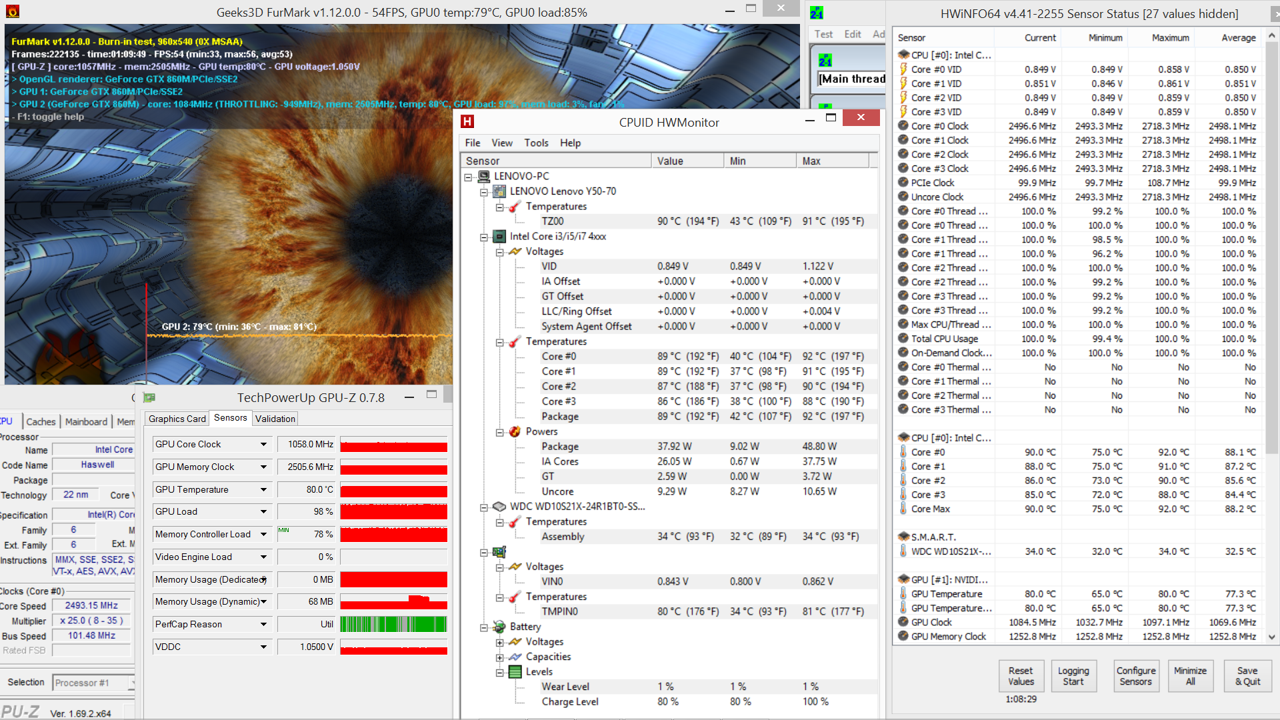Click the FurMark title bar app icon
Image resolution: width=1280 pixels, height=720 pixels.
click(12, 11)
